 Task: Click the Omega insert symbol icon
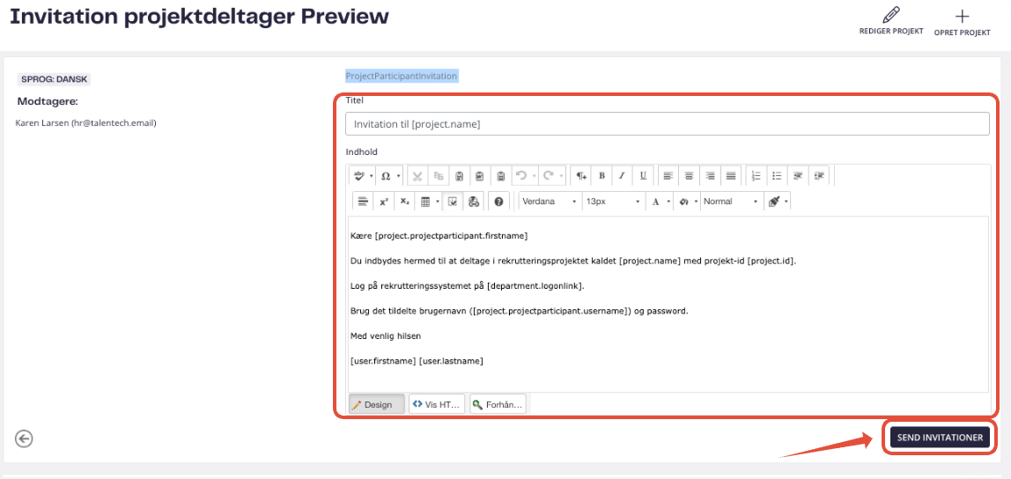387,175
